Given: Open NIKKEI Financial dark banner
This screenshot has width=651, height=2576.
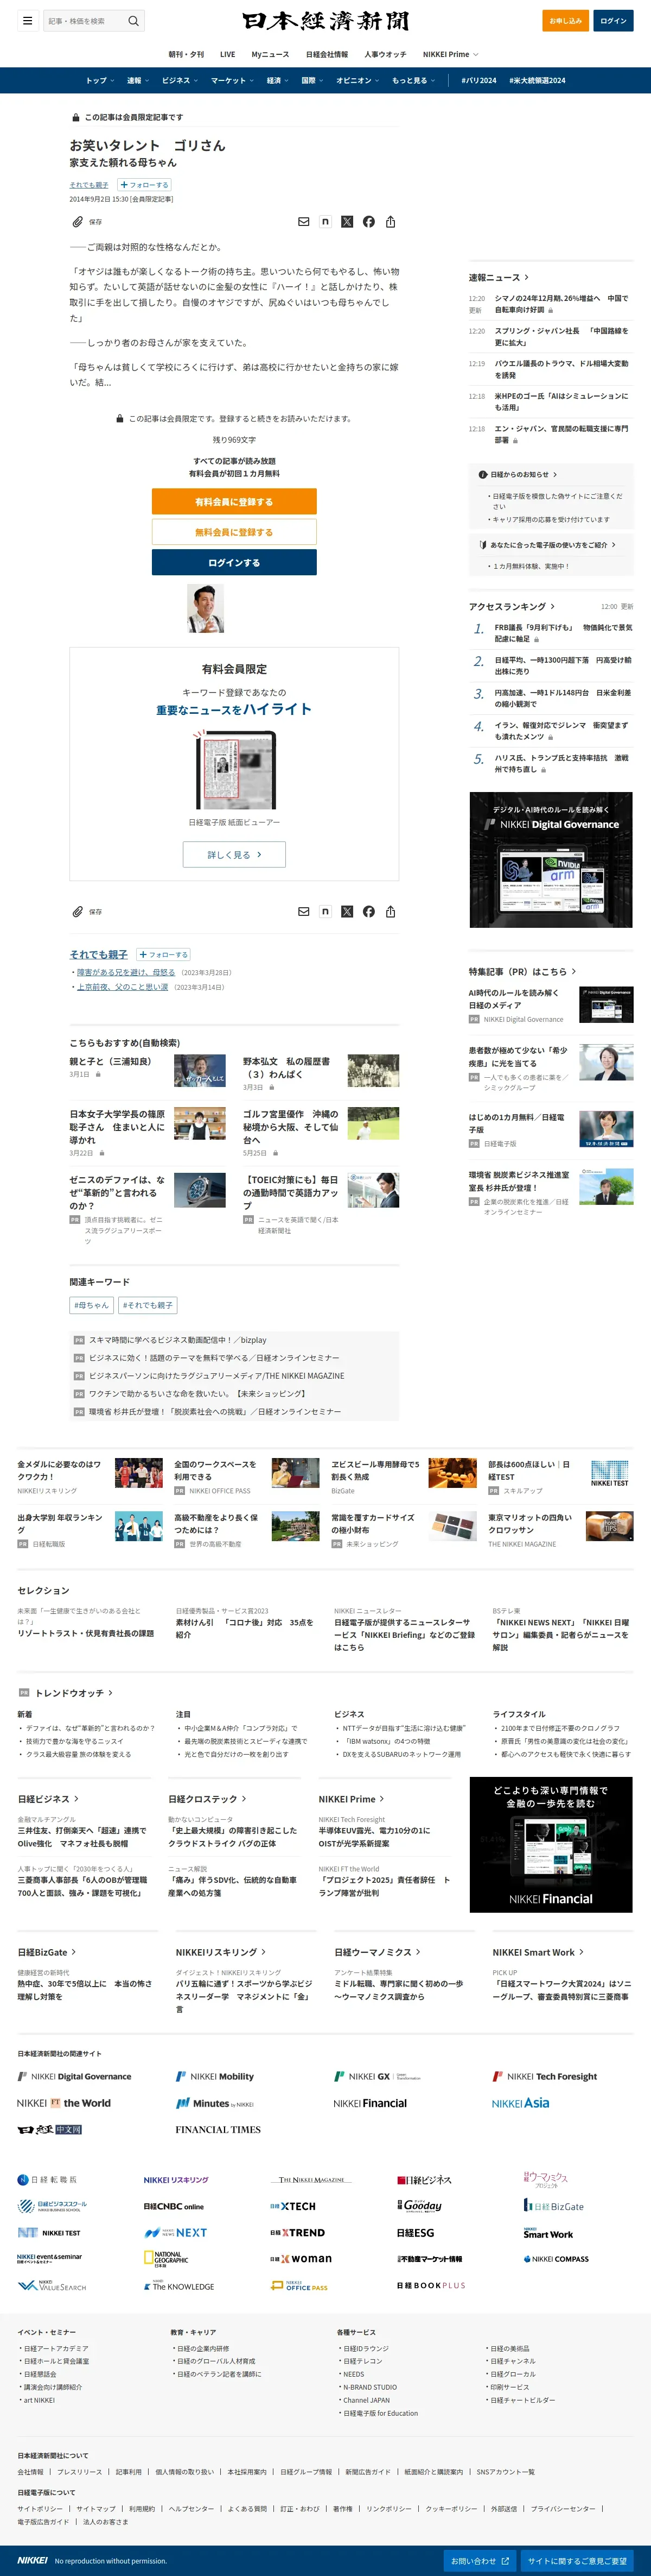Looking at the screenshot, I should coord(551,1845).
